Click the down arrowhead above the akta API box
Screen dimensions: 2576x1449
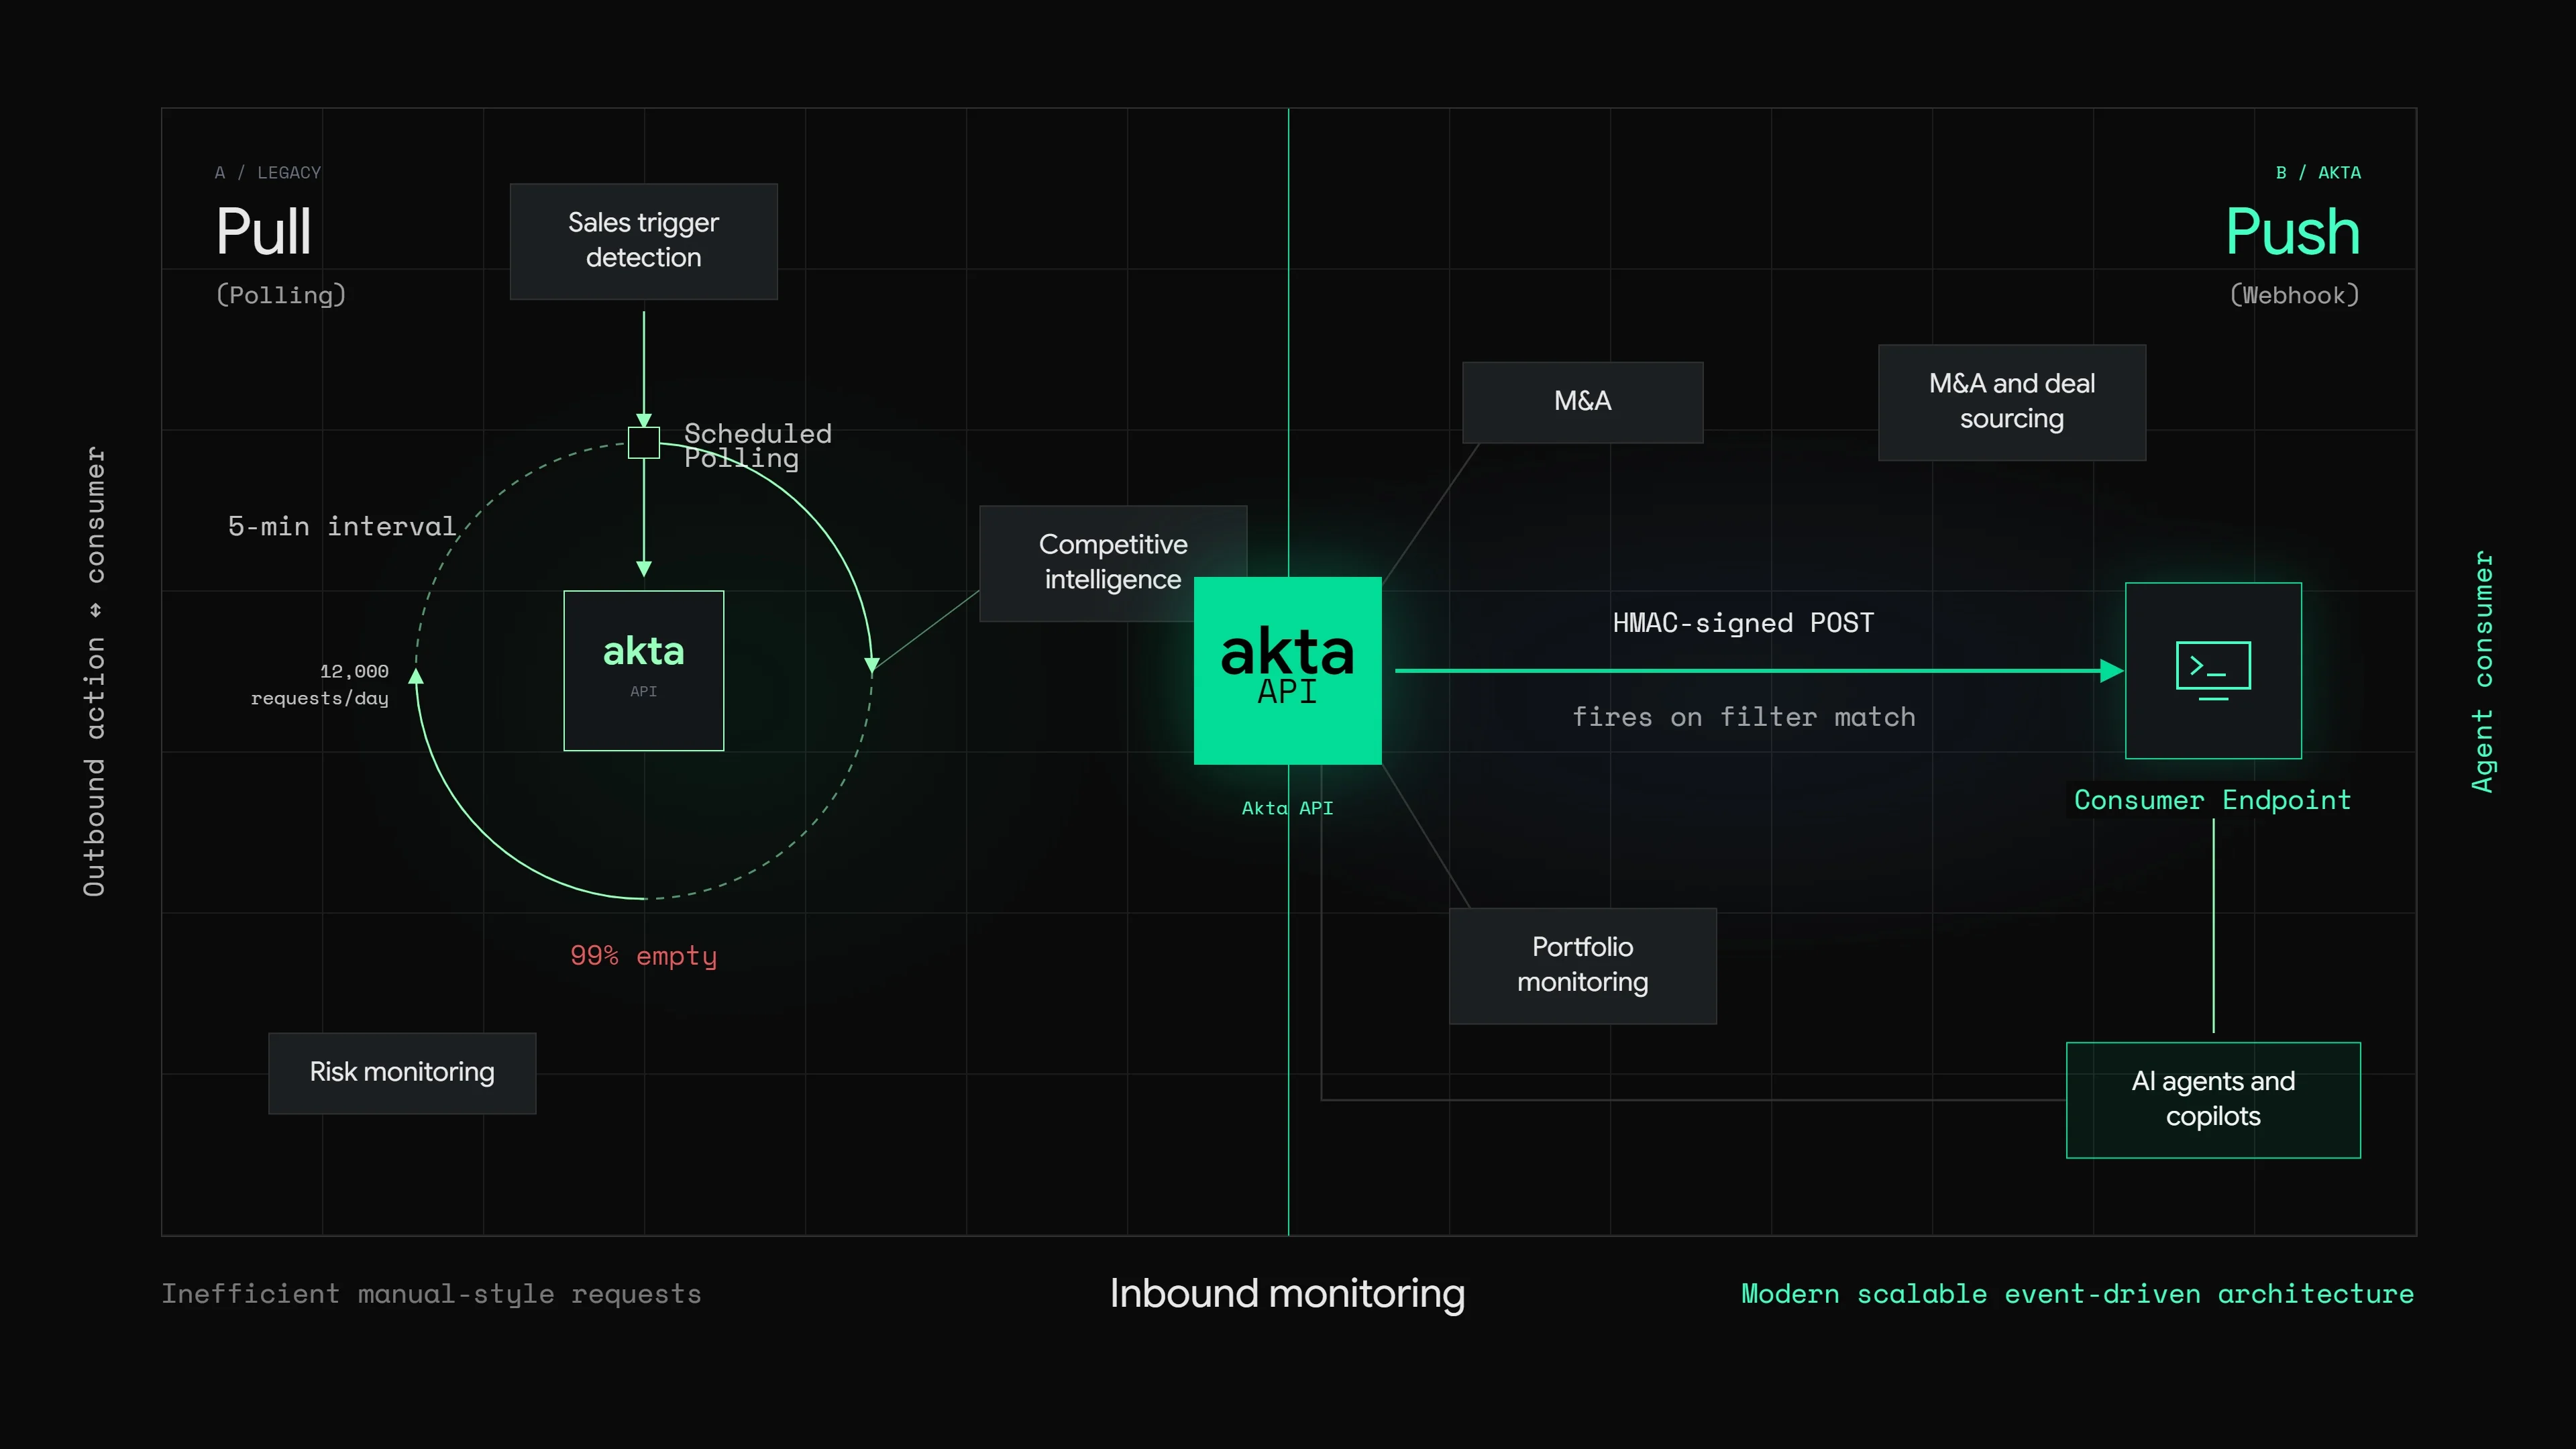(644, 569)
